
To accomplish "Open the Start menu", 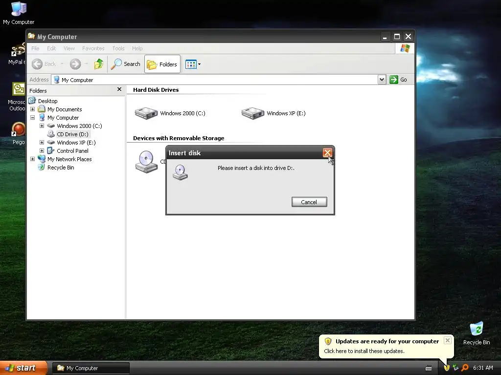I will pos(23,368).
